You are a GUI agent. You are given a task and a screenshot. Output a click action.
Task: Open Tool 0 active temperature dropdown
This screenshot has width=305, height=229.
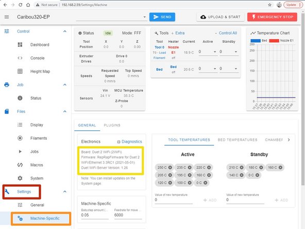pyautogui.click(x=215, y=52)
